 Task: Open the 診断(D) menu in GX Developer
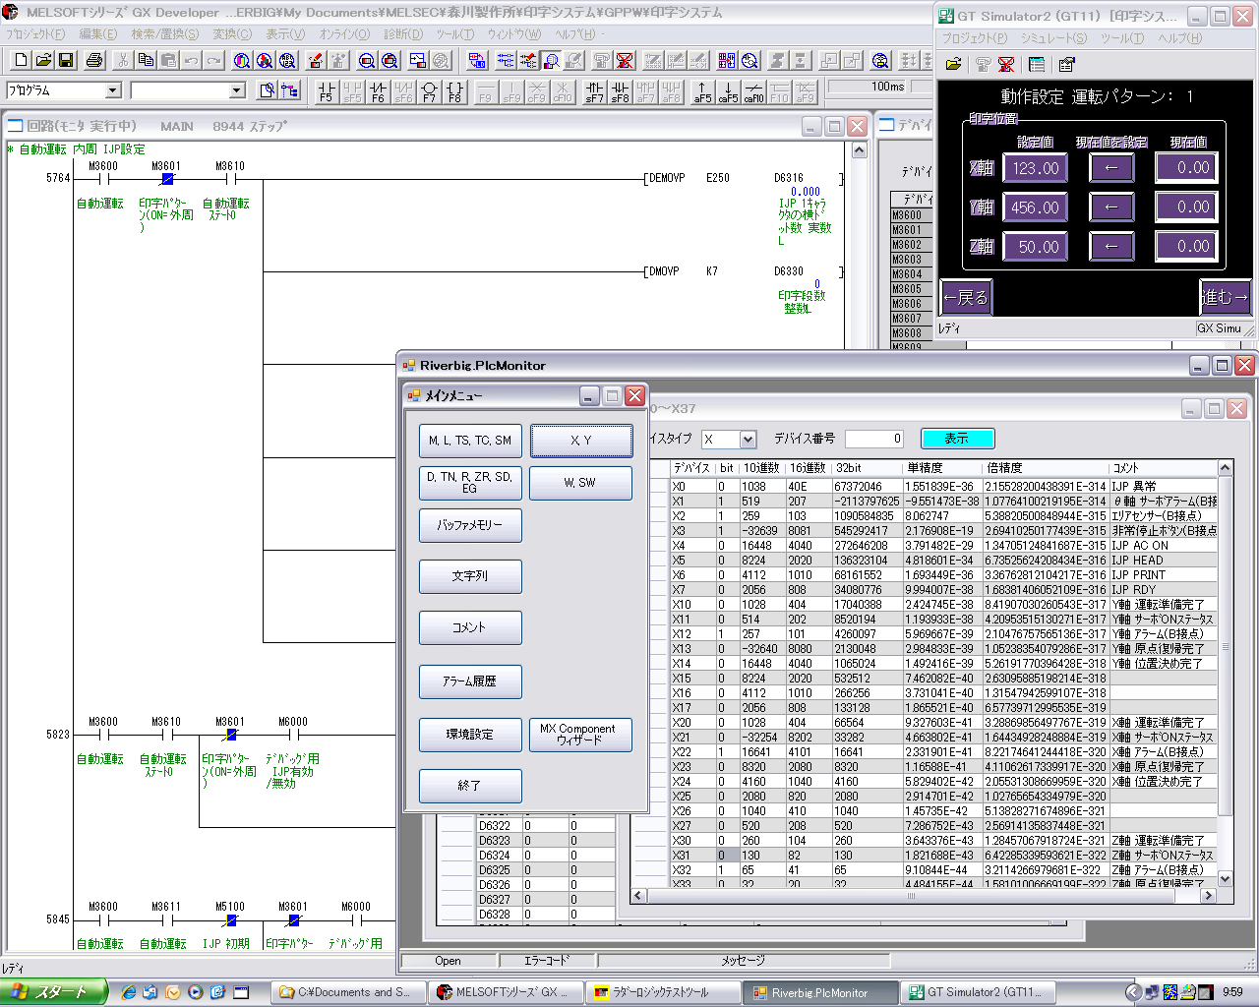tap(402, 33)
